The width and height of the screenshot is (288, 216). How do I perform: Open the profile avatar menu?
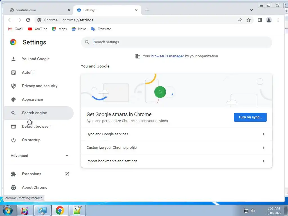269,20
